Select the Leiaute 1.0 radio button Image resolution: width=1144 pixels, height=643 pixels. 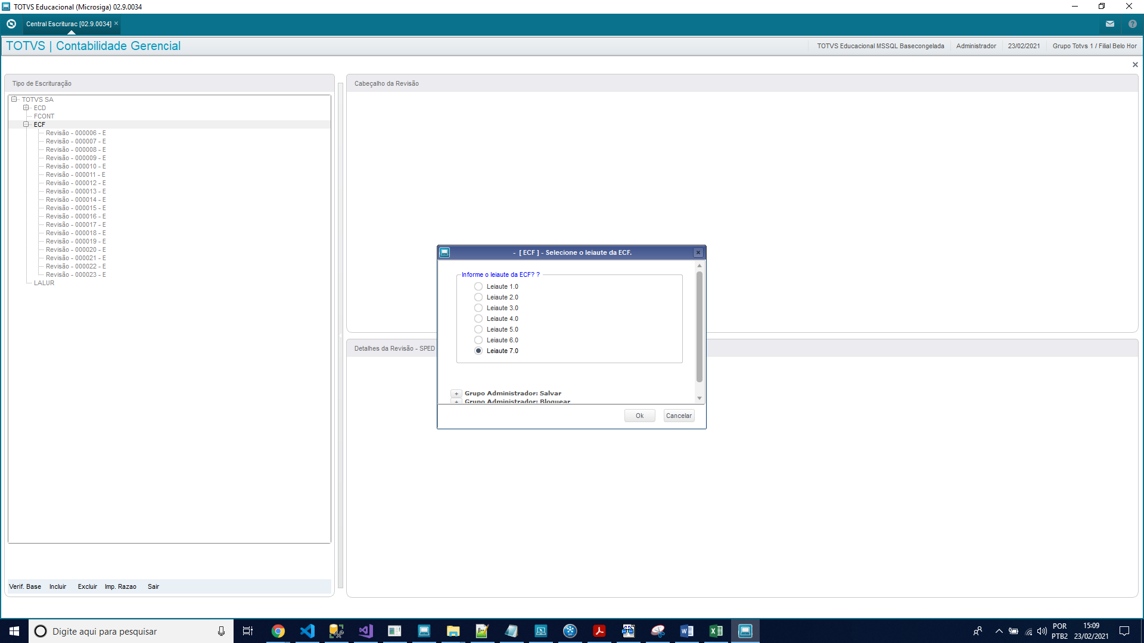[x=478, y=286]
